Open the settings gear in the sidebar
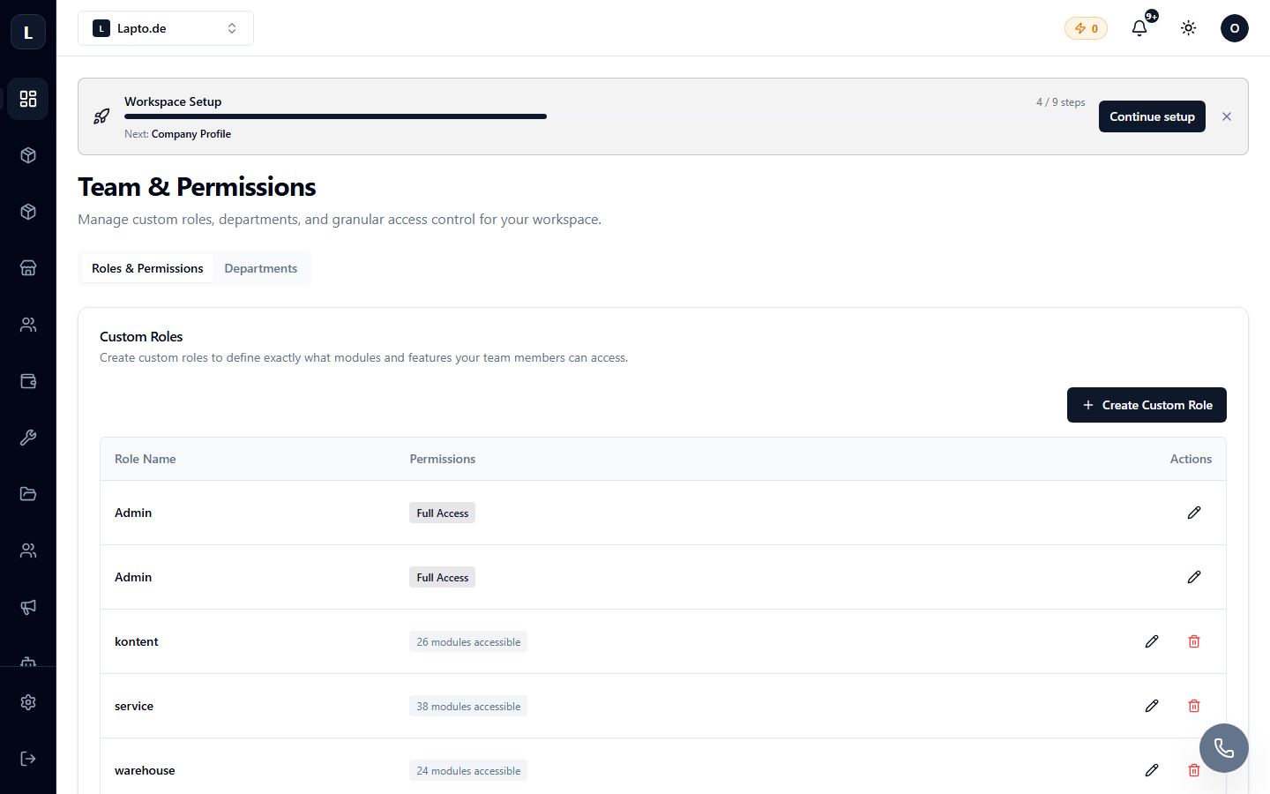The height and width of the screenshot is (794, 1270). [28, 702]
